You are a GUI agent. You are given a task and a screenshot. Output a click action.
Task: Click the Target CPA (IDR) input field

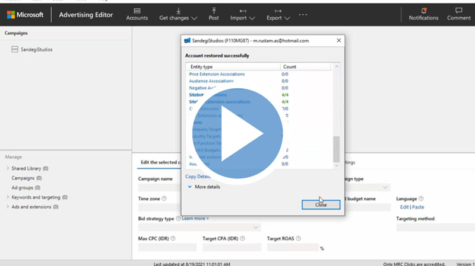pyautogui.click(x=232, y=248)
